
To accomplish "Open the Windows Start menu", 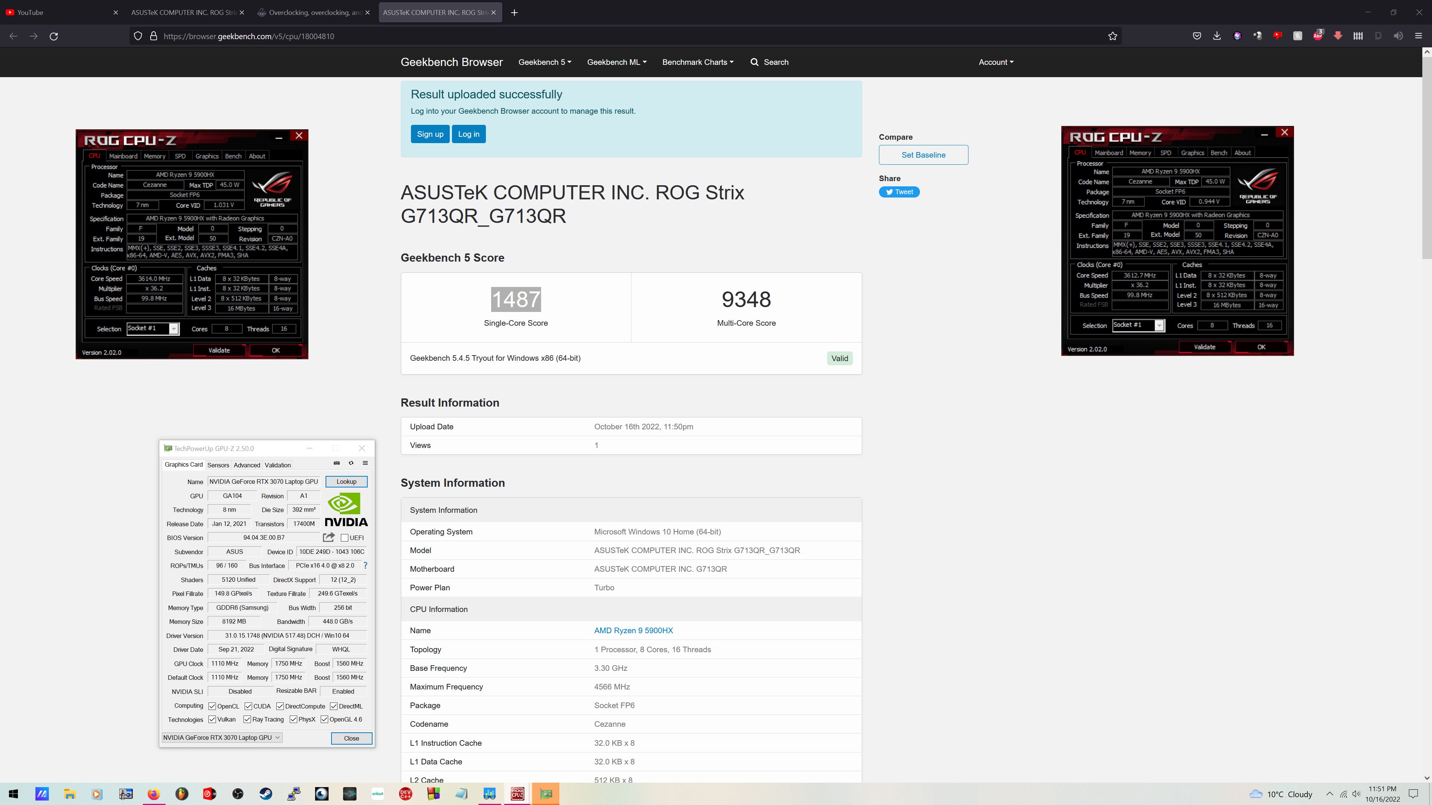I will tap(14, 794).
